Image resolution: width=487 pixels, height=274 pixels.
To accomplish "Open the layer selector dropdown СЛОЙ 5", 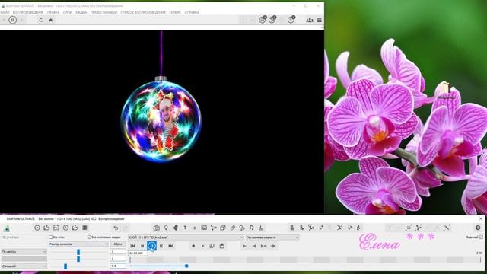I will click(x=186, y=237).
